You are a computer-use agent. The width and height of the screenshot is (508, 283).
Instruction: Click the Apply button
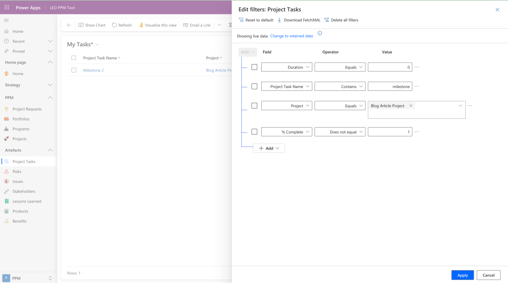click(x=462, y=275)
